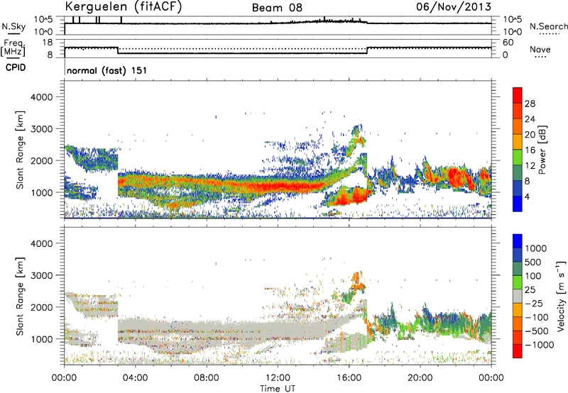Pick the red bottom segment of Velocity colorbar
568x393 pixels.
coord(518,351)
